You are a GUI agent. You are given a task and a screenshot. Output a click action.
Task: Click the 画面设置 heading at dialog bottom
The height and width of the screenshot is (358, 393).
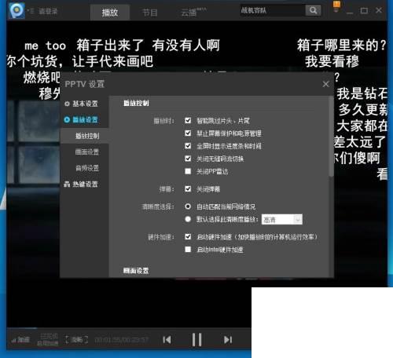(136, 271)
